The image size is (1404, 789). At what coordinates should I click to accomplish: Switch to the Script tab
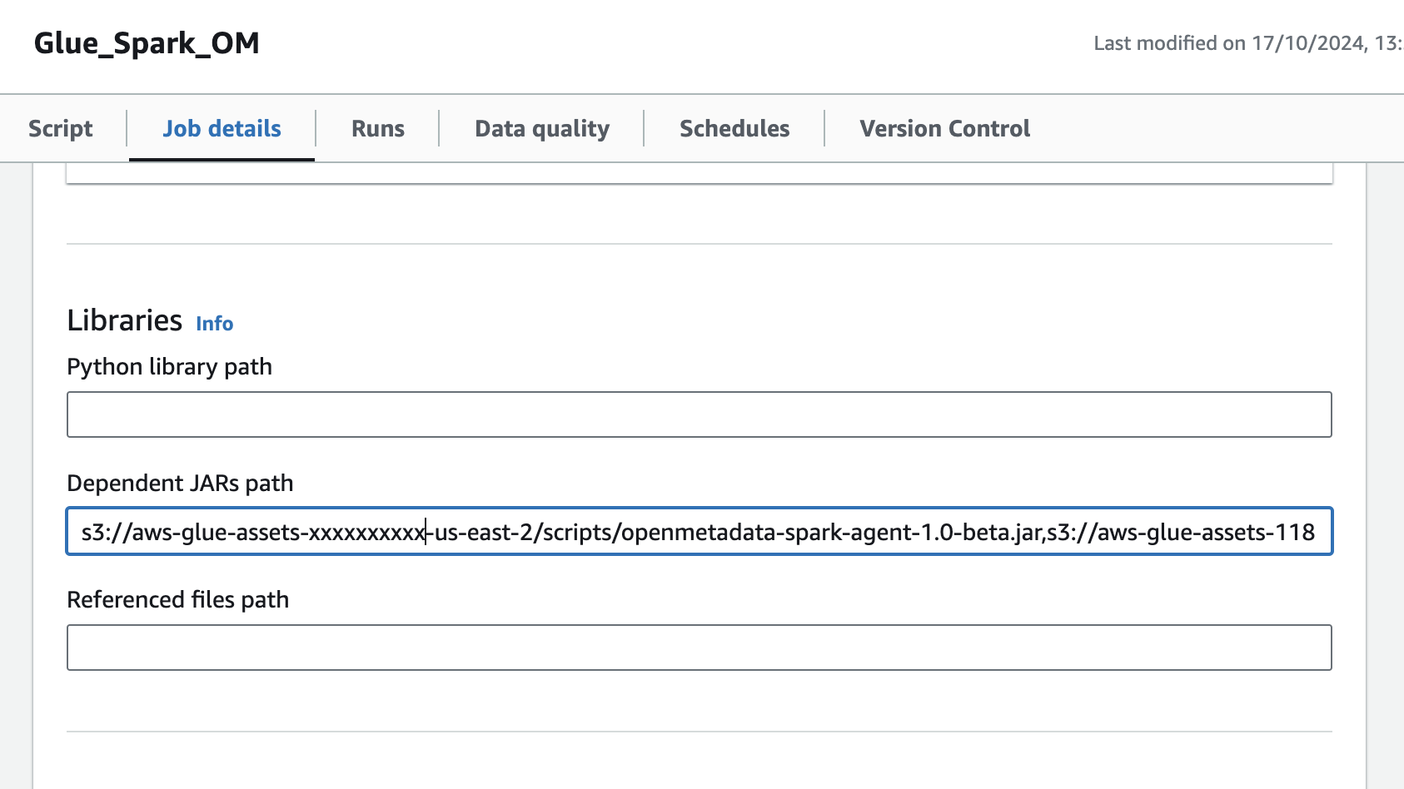pyautogui.click(x=59, y=128)
